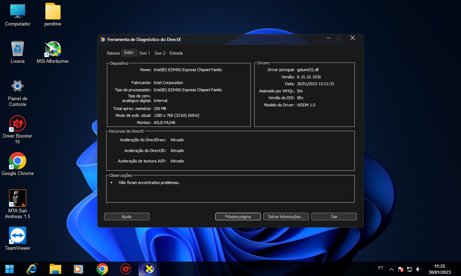The image size is (461, 276).
Task: Close the DirectX diagnostic window
Action: (353, 38)
